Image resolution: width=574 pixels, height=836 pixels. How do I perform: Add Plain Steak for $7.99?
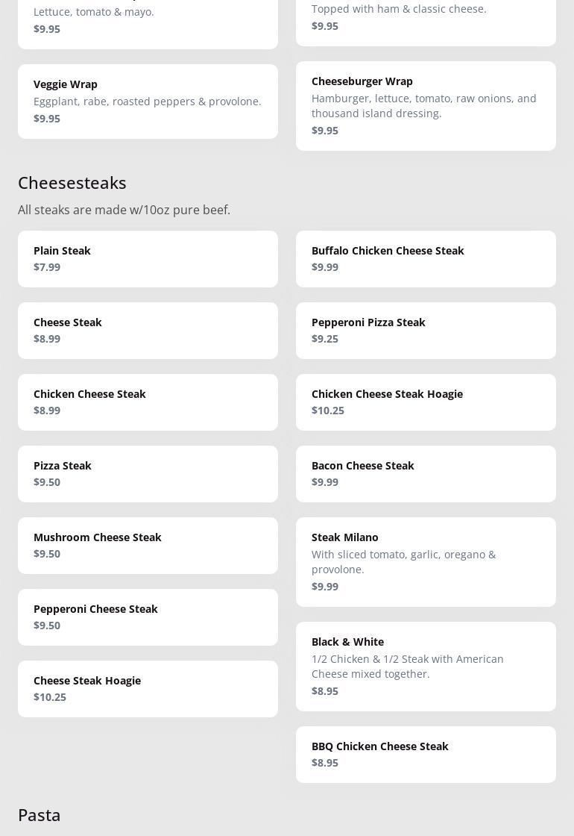point(148,259)
